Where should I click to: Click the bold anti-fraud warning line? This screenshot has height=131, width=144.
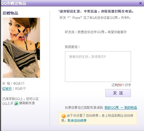coord(96,11)
